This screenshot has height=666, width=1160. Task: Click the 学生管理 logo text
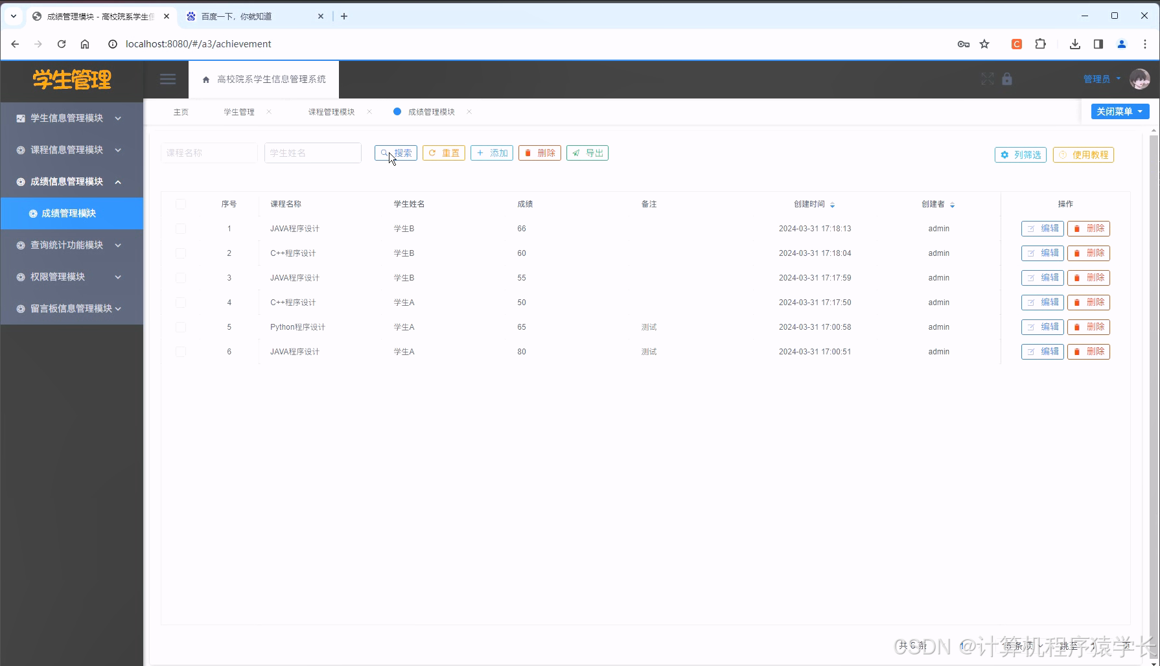click(x=72, y=80)
